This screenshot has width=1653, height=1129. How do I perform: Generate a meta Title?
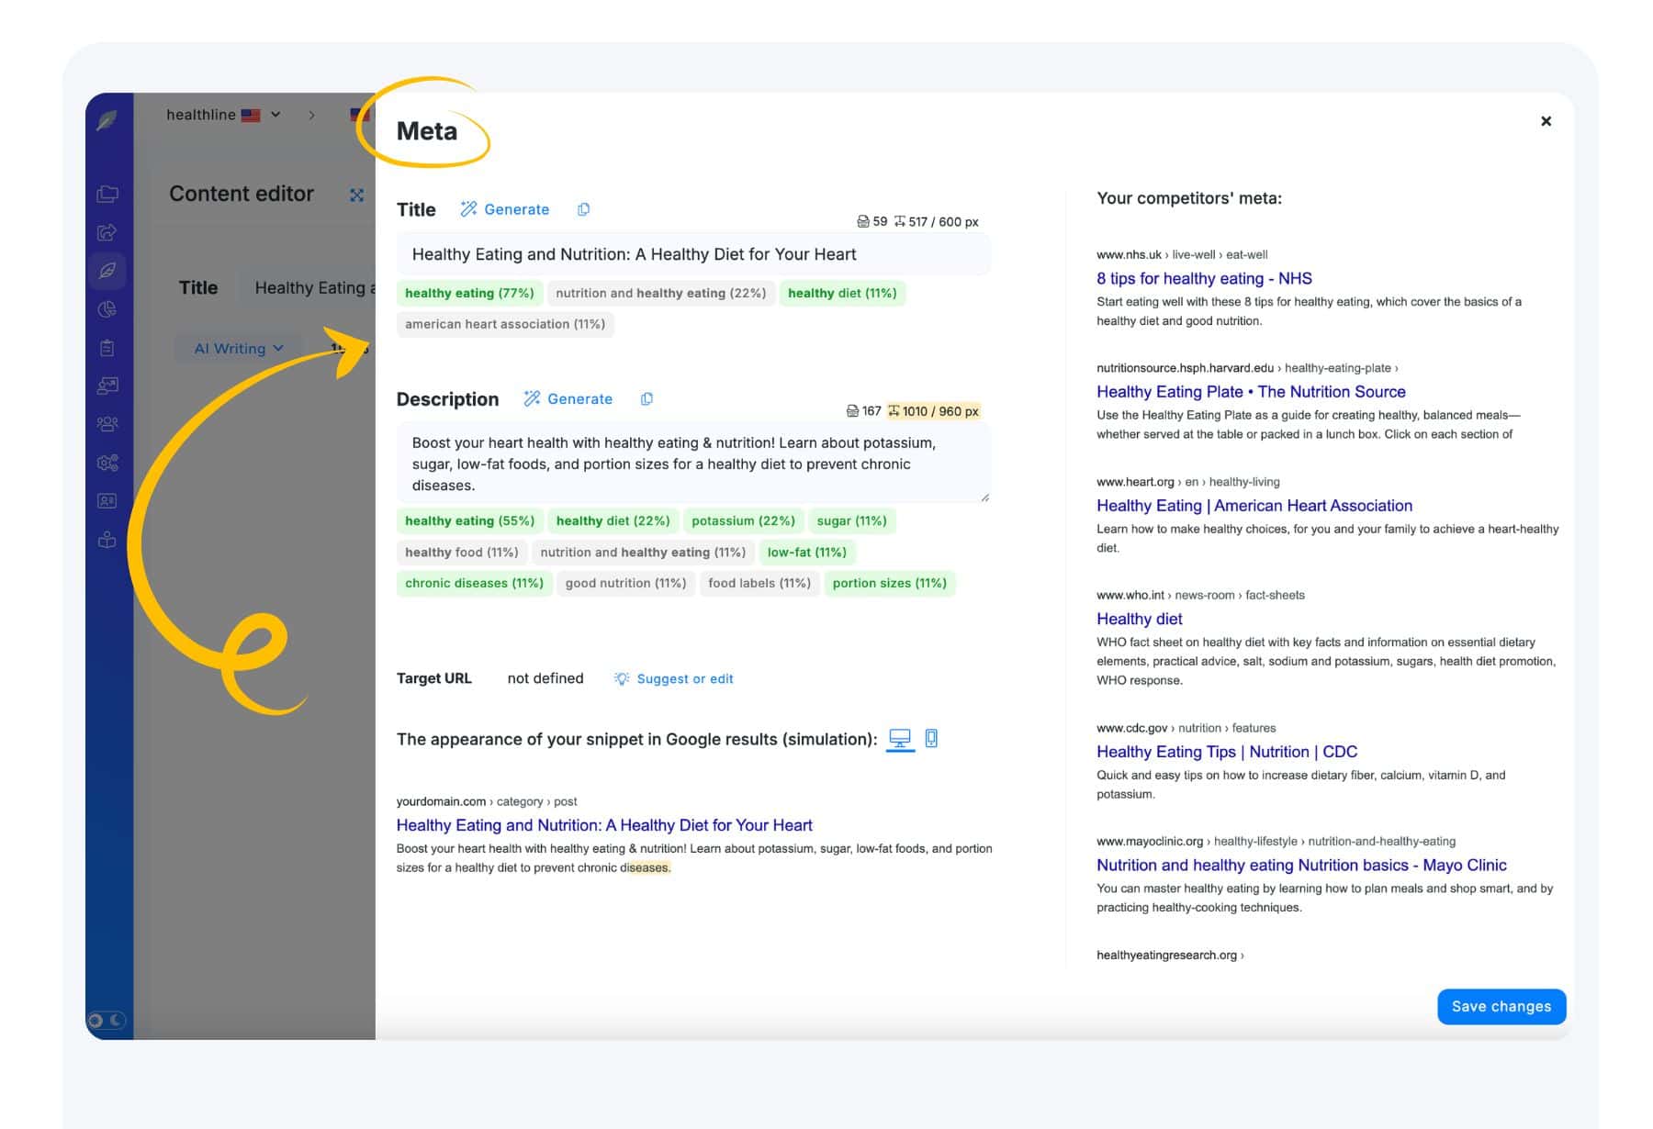coord(505,209)
